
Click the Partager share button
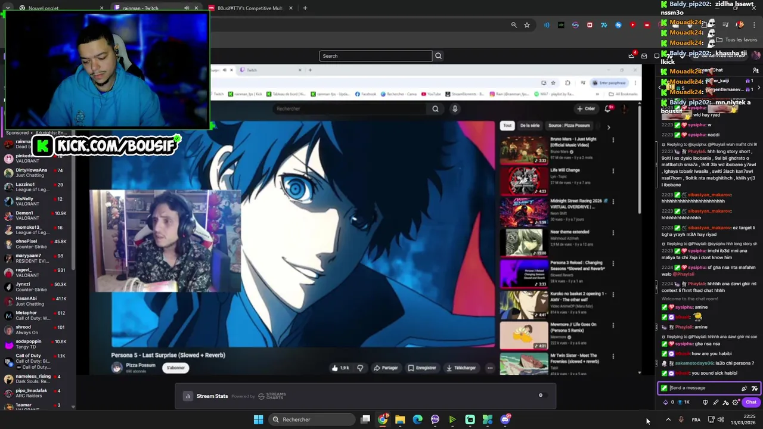pos(385,368)
